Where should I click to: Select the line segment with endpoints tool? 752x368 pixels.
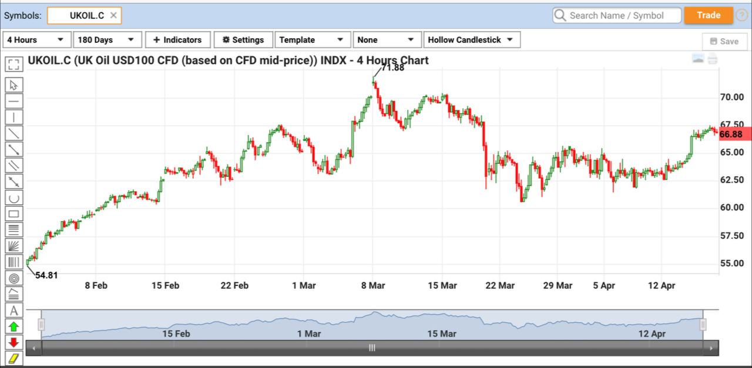click(14, 149)
